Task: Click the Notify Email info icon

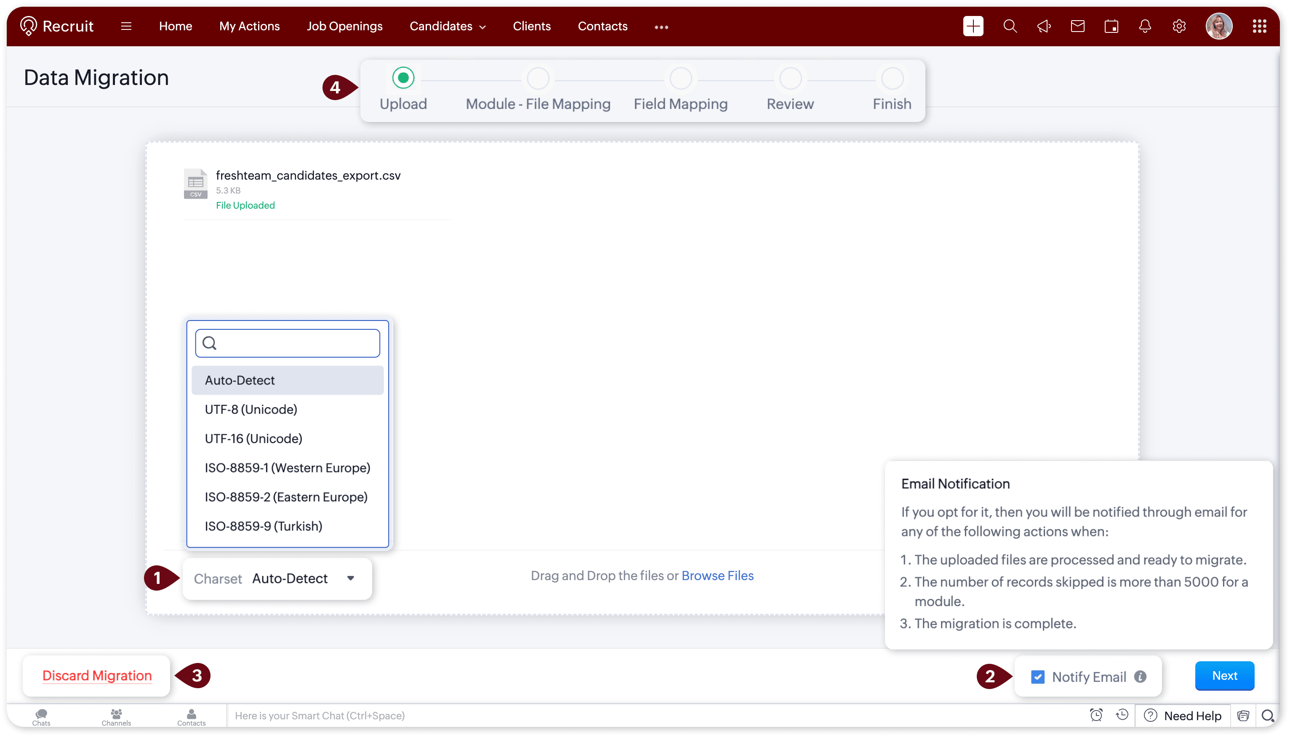Action: (1140, 676)
